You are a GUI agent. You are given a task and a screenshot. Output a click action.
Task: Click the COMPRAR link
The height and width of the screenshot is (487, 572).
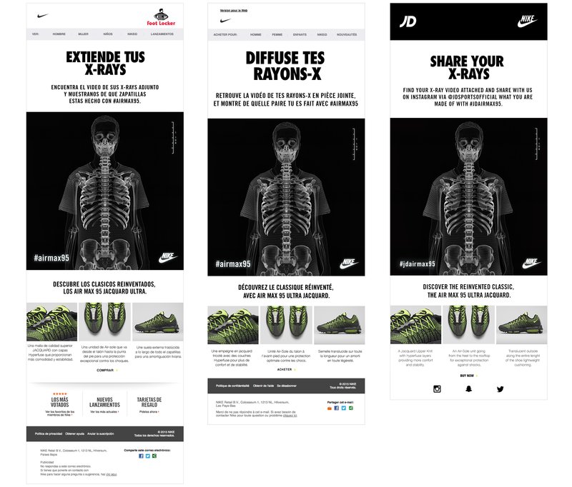tap(106, 370)
